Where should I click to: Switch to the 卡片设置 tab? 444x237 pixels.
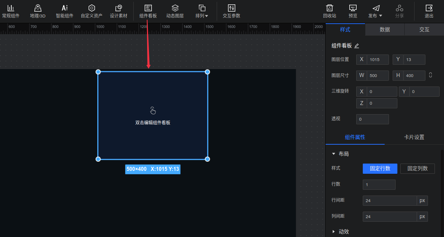[x=414, y=137]
